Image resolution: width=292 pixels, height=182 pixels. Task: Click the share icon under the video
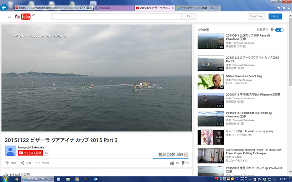point(23,163)
